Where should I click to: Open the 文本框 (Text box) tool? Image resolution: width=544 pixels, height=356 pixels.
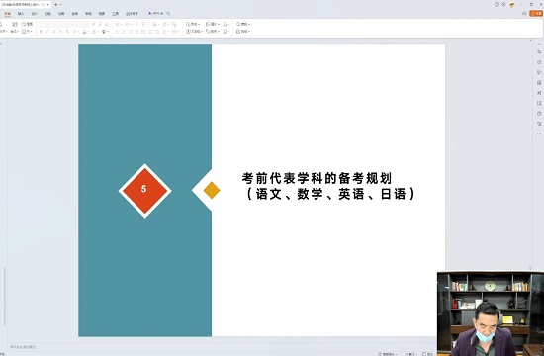coord(194,32)
